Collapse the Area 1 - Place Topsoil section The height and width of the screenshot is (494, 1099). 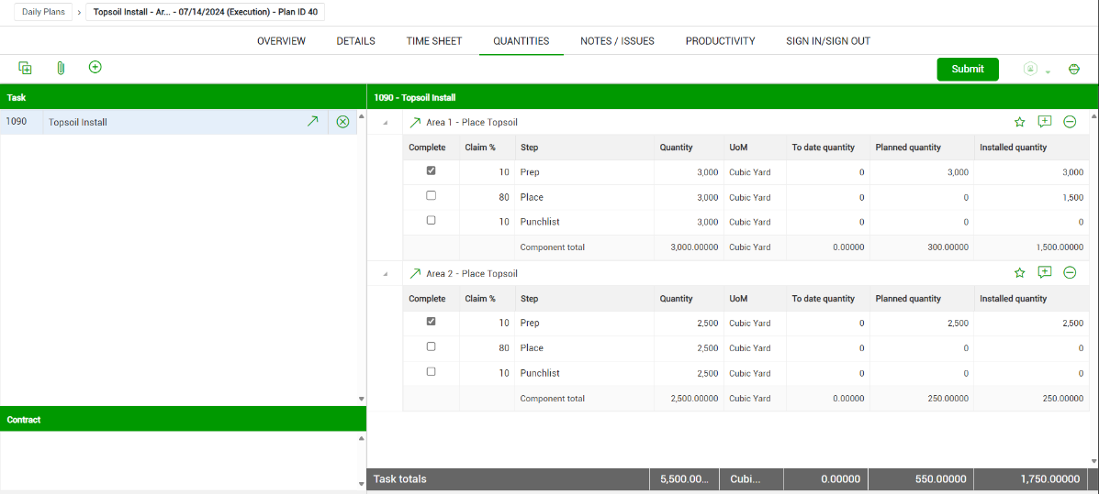385,123
